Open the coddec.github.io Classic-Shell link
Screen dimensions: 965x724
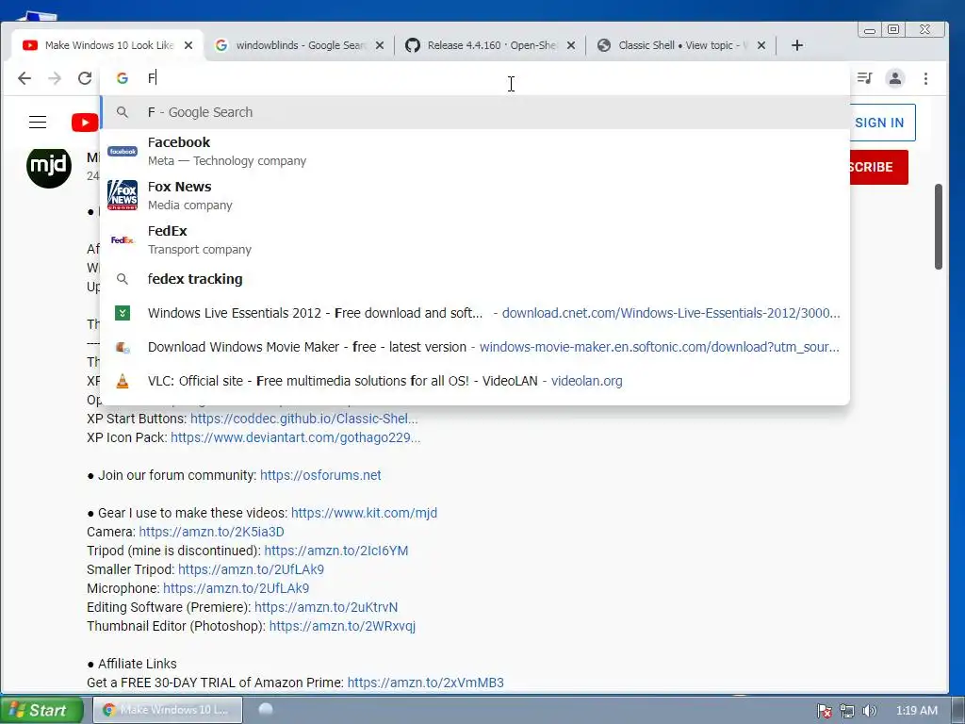[x=304, y=419]
